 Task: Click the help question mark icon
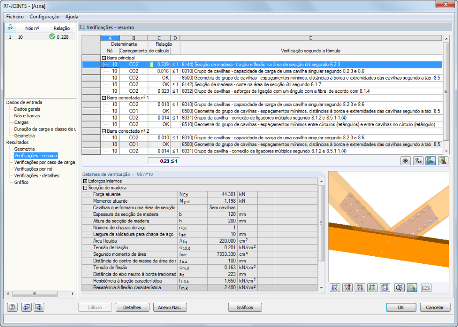[x=12, y=307]
